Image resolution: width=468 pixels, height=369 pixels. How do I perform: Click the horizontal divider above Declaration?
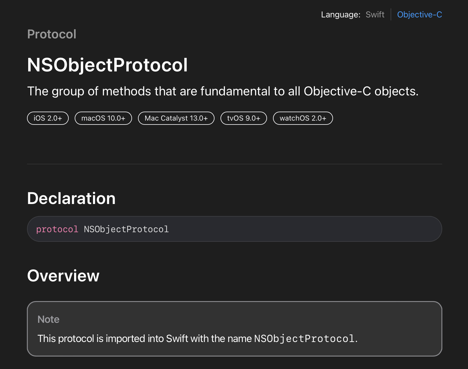pyautogui.click(x=234, y=164)
